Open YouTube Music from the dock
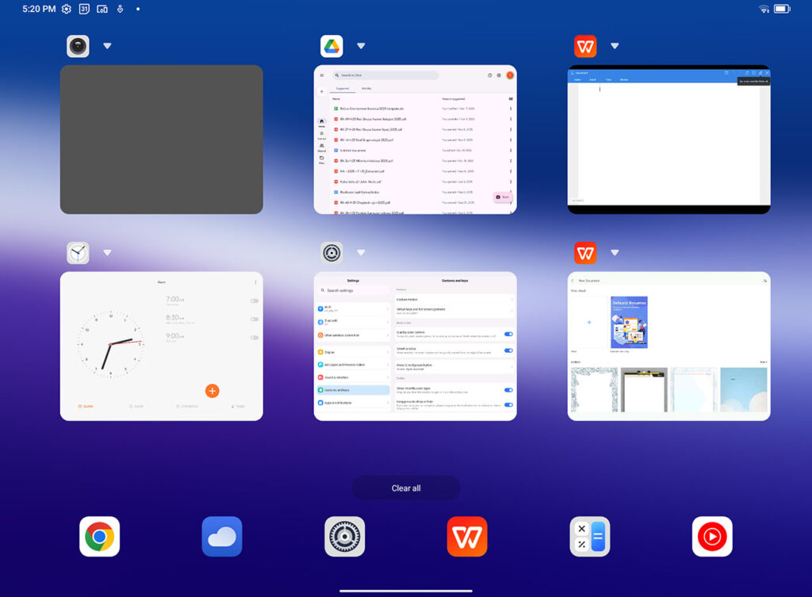812x597 pixels. point(712,537)
